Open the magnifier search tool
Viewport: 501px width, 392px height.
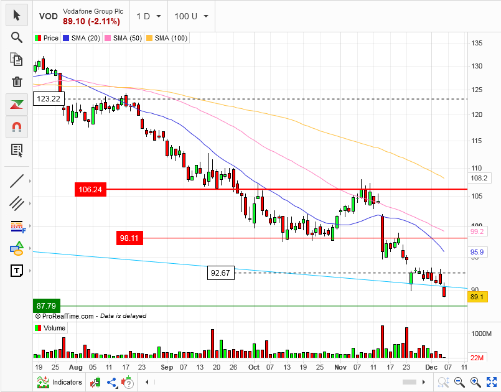point(17,37)
